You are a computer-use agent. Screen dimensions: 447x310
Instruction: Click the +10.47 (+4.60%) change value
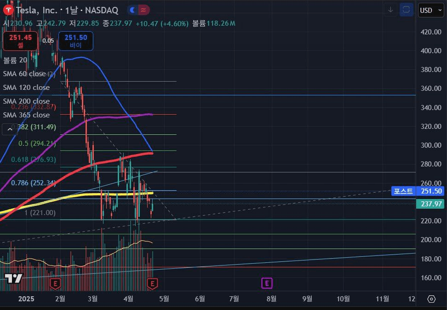tap(162, 23)
